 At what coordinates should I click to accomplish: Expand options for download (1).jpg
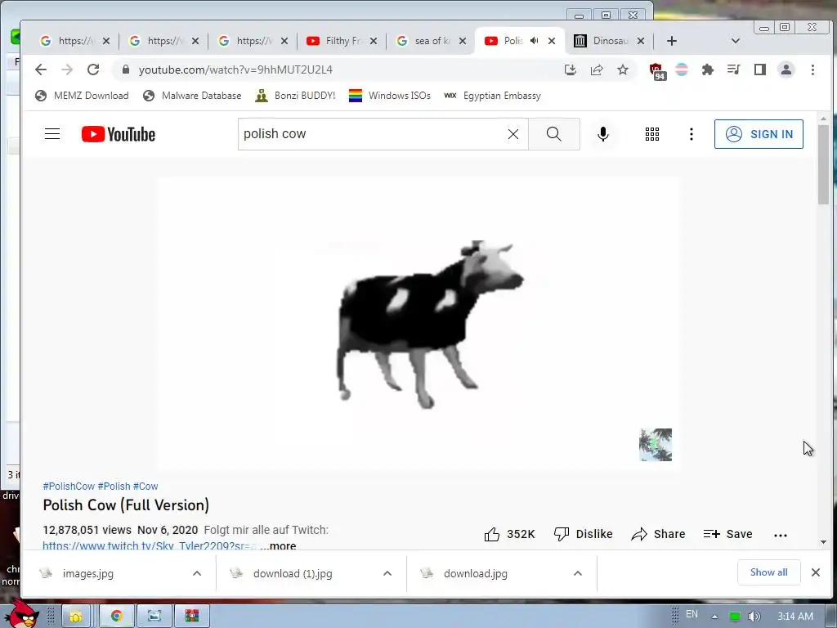tap(387, 573)
